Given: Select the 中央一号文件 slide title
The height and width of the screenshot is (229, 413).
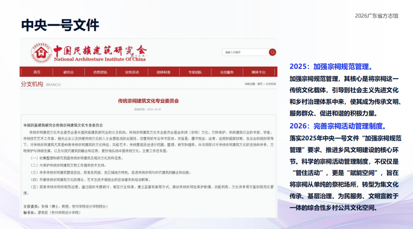Looking at the screenshot, I should (x=60, y=25).
